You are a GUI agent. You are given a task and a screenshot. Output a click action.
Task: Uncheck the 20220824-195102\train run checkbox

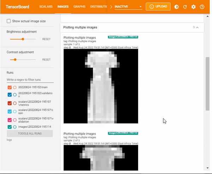coord(10,87)
